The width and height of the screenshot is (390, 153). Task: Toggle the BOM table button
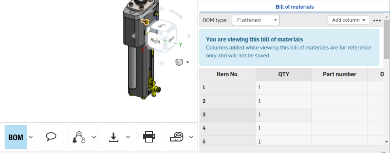[x=16, y=137]
